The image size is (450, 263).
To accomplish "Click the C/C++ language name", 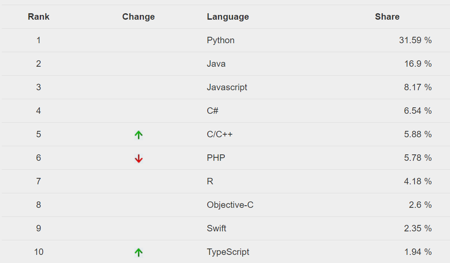I will point(220,134).
